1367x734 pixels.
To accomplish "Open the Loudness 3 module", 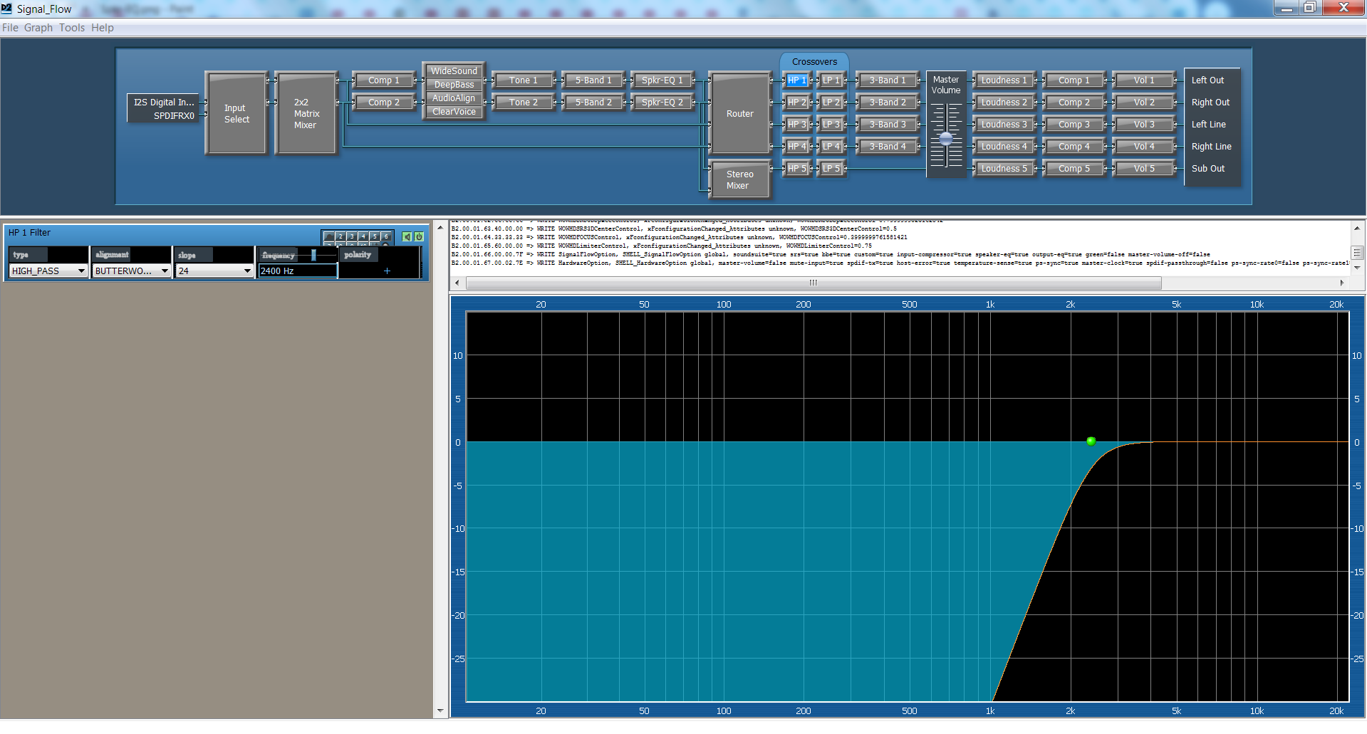I will 1004,125.
